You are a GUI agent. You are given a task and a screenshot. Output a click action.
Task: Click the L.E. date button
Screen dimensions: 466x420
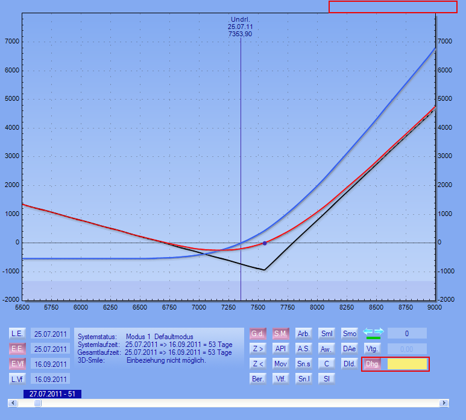coord(17,333)
